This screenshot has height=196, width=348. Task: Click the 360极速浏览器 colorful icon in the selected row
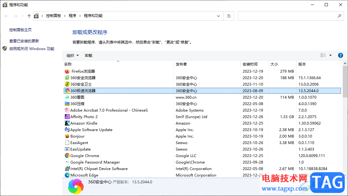(67, 91)
